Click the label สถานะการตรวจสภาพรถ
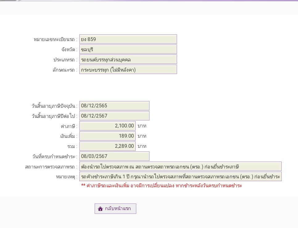 (51, 167)
